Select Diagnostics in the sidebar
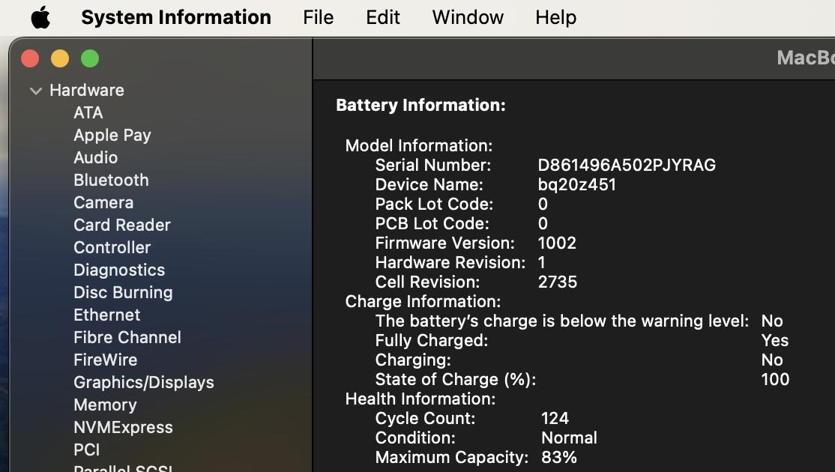The height and width of the screenshot is (472, 835). click(x=119, y=270)
